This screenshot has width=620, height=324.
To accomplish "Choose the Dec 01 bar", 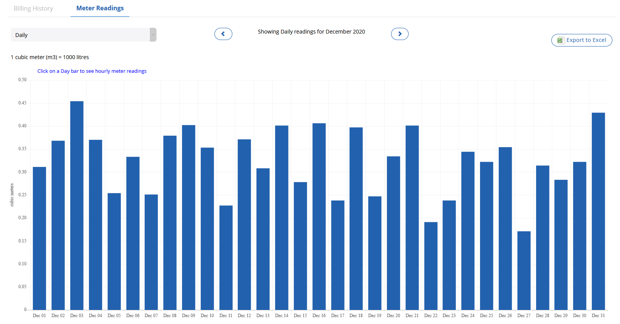I will point(39,238).
